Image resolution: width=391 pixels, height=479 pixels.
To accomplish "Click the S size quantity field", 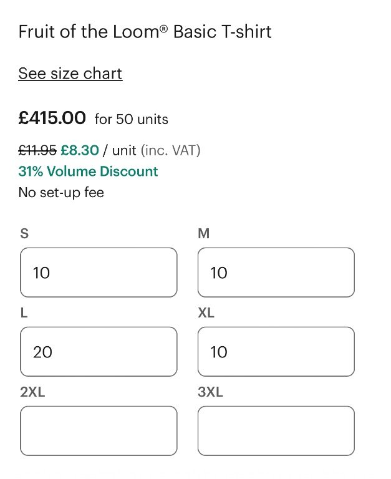I will pos(99,273).
